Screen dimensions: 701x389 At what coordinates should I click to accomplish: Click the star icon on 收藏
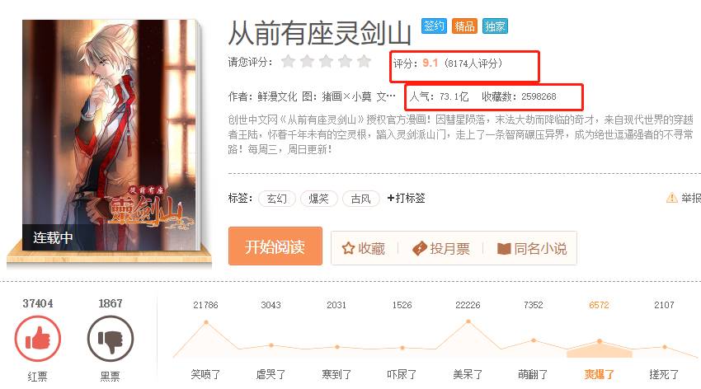(x=348, y=248)
